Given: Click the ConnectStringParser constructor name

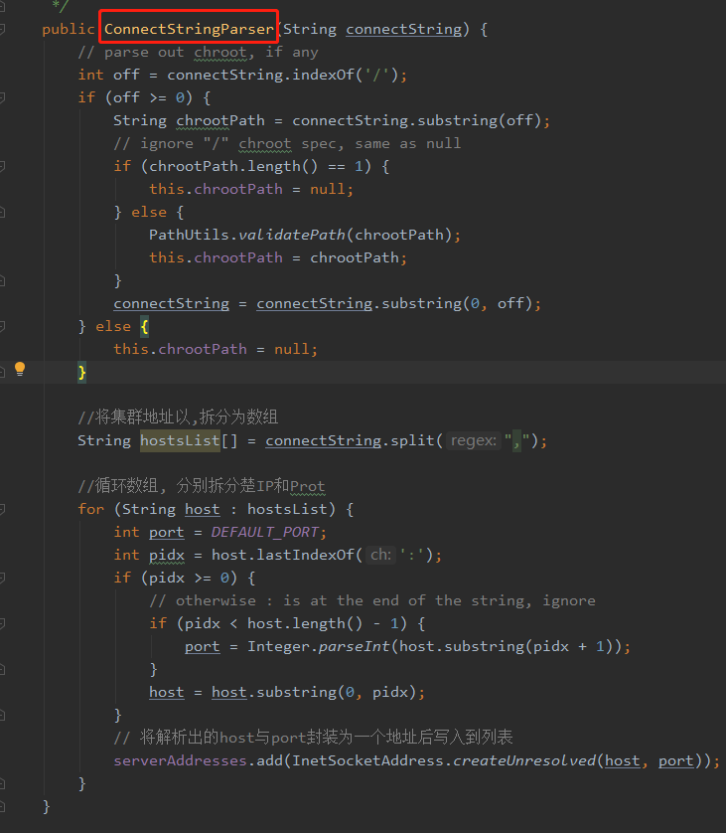Looking at the screenshot, I should click(x=189, y=29).
